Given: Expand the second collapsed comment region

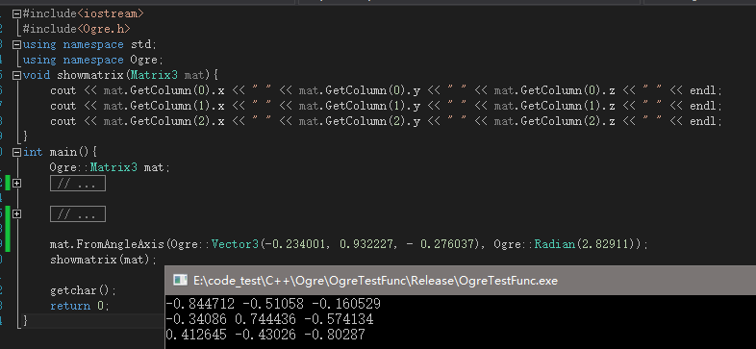Looking at the screenshot, I should click(16, 214).
